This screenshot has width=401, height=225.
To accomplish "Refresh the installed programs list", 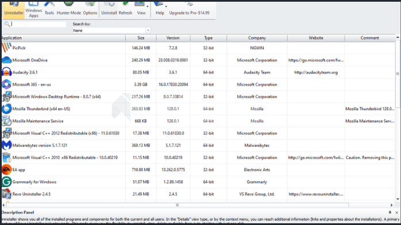I will (x=125, y=10).
